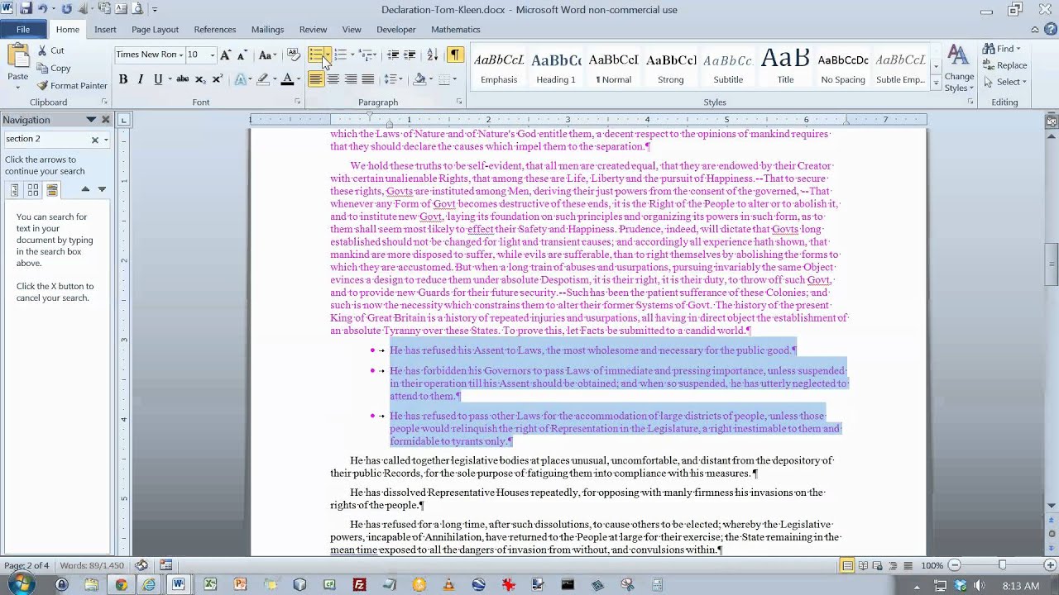The width and height of the screenshot is (1059, 595).
Task: Toggle Italic formatting
Action: (141, 79)
